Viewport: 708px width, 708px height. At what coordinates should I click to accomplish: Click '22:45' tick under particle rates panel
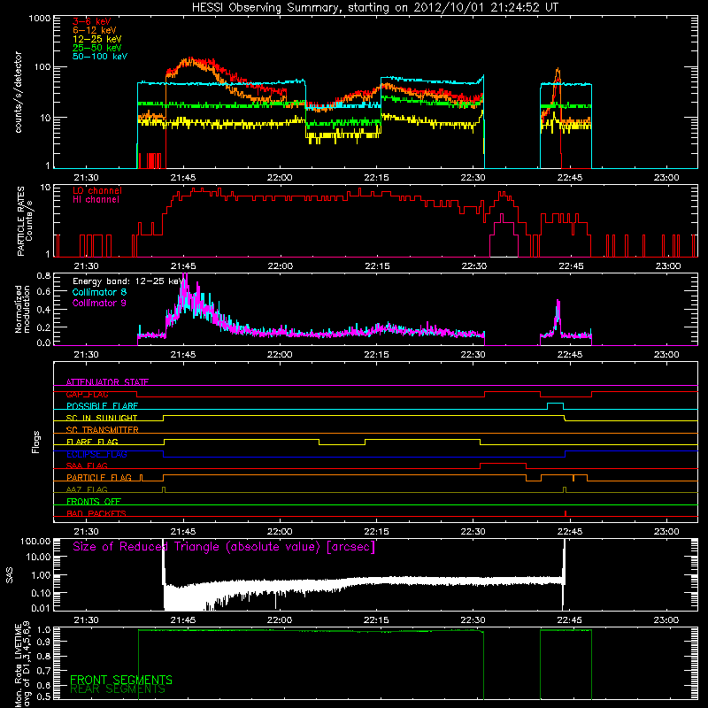[x=571, y=266]
